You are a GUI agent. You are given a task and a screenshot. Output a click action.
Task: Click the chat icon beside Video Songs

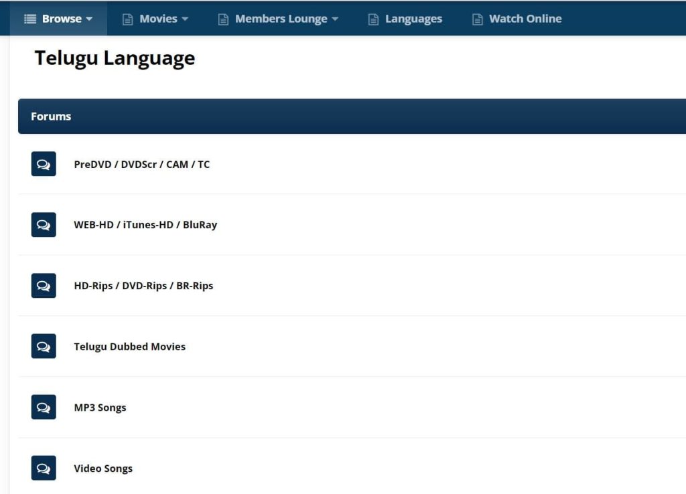tap(44, 468)
